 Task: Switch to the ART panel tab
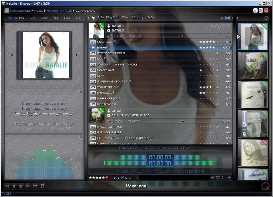(x=10, y=18)
